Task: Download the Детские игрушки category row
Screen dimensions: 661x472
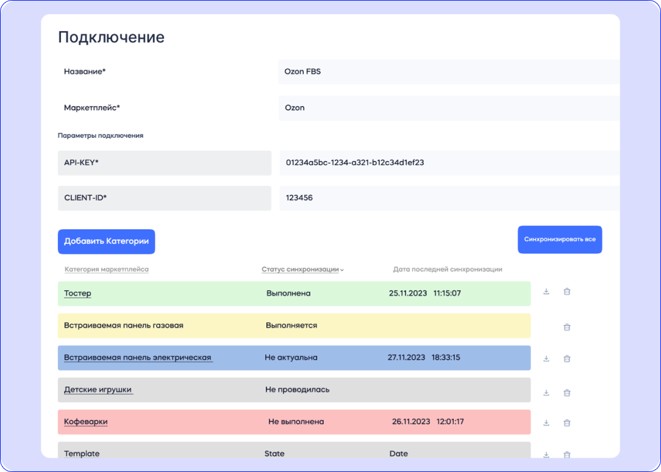Action: 546,393
